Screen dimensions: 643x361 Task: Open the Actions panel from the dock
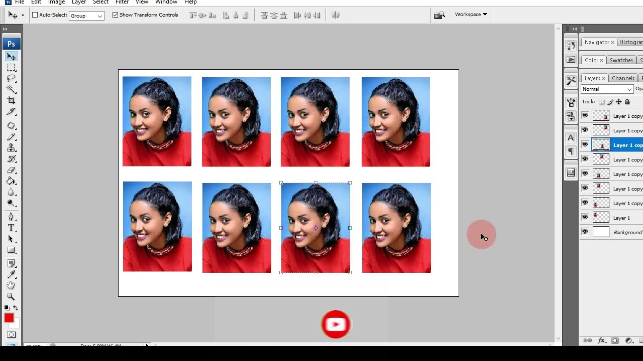coord(571,60)
